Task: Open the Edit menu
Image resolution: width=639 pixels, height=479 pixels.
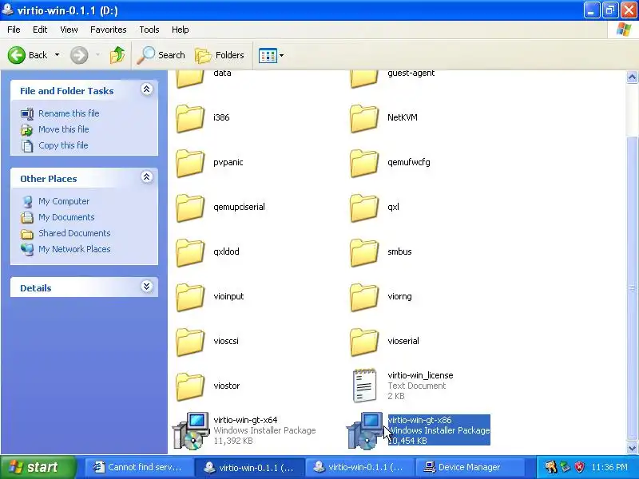Action: pos(40,30)
